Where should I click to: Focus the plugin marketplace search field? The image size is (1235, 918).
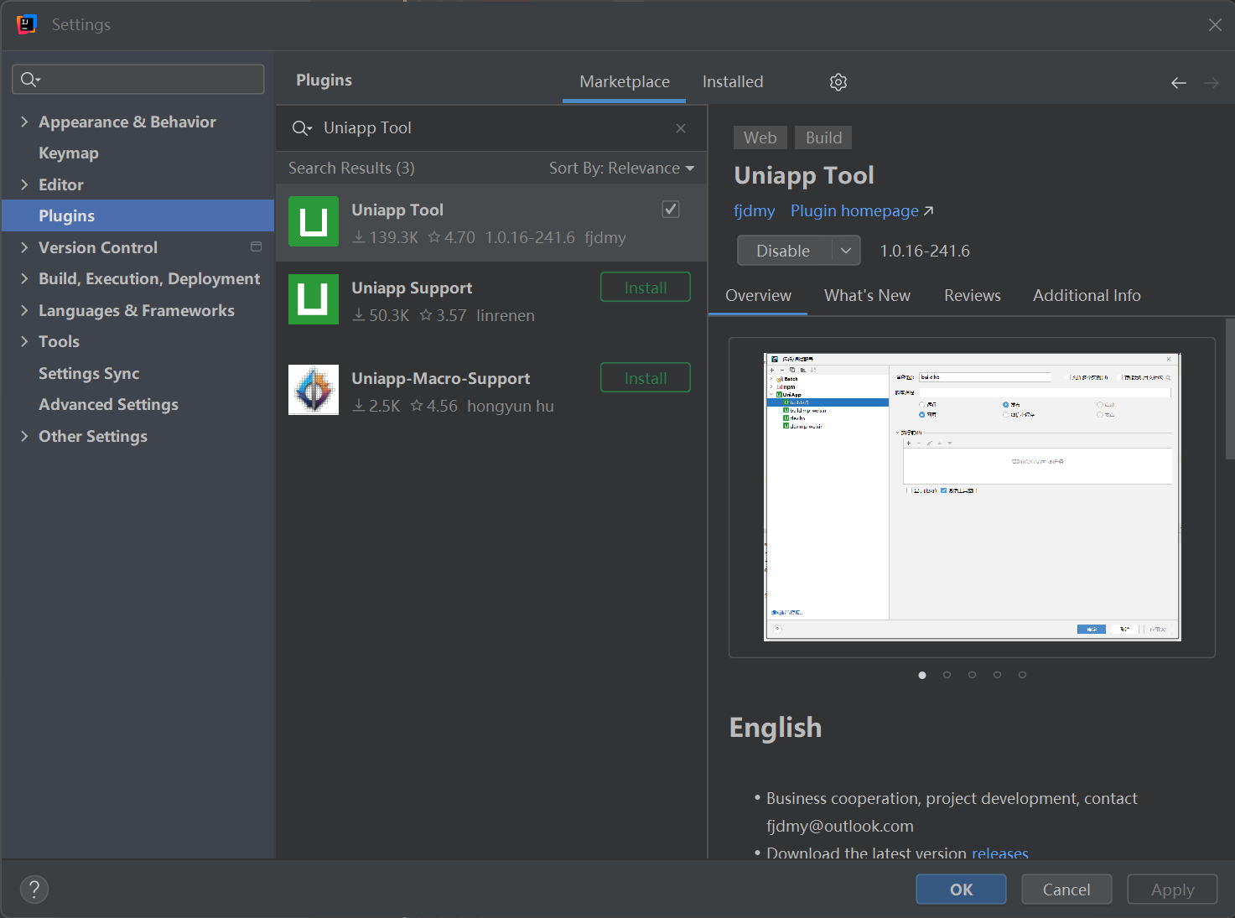point(490,127)
